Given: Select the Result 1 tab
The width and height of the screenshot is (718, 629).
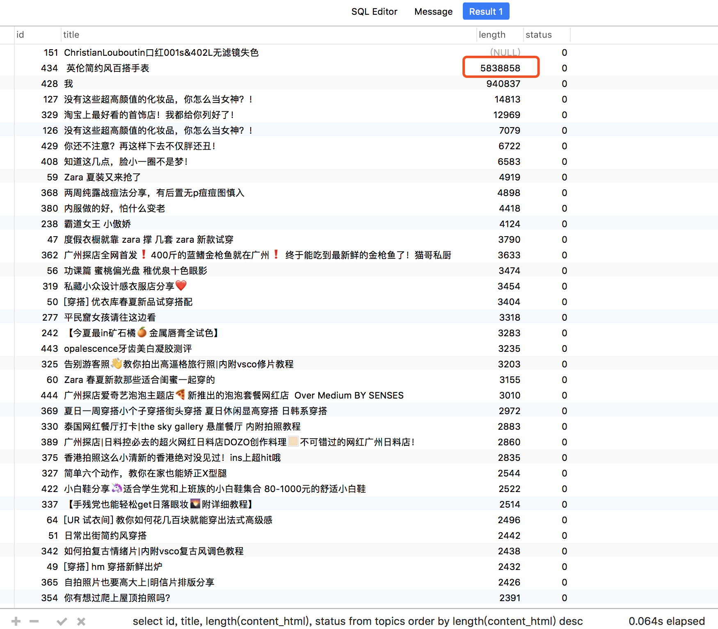Looking at the screenshot, I should pyautogui.click(x=486, y=11).
